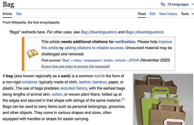Open the verification link

point(125,42)
